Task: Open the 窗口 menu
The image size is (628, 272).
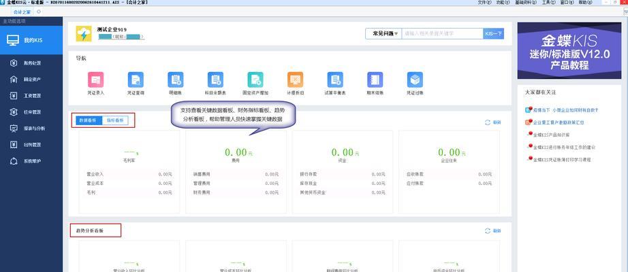Action: 566,3
